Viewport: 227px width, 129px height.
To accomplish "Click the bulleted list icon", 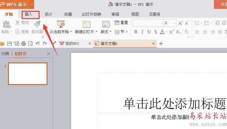I will tap(197, 23).
